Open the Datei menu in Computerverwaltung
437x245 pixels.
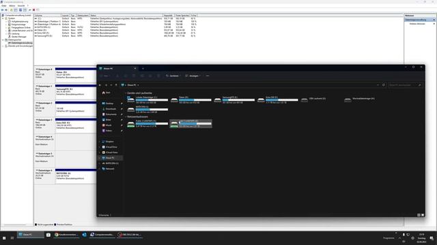(4, 5)
